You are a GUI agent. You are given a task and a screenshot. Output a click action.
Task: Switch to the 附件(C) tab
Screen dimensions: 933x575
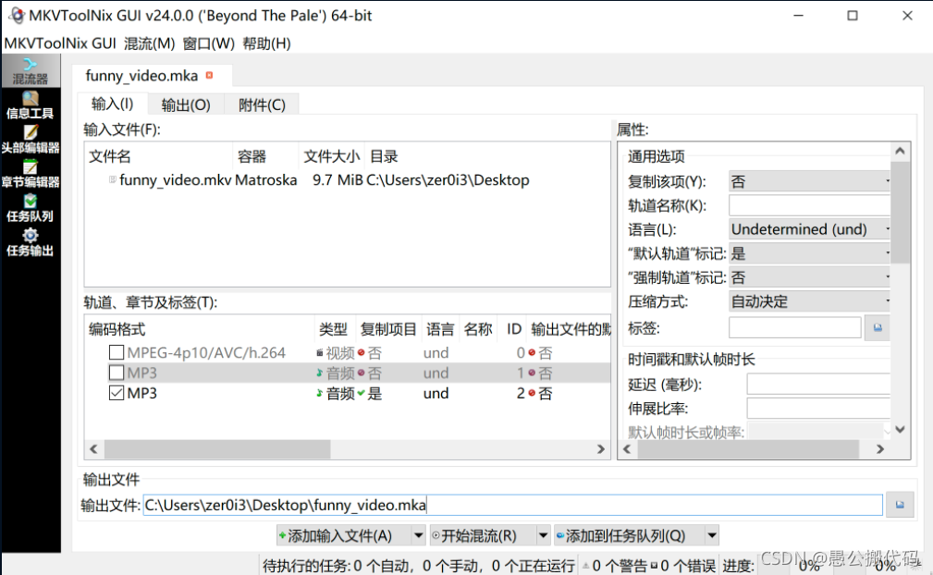click(x=262, y=105)
